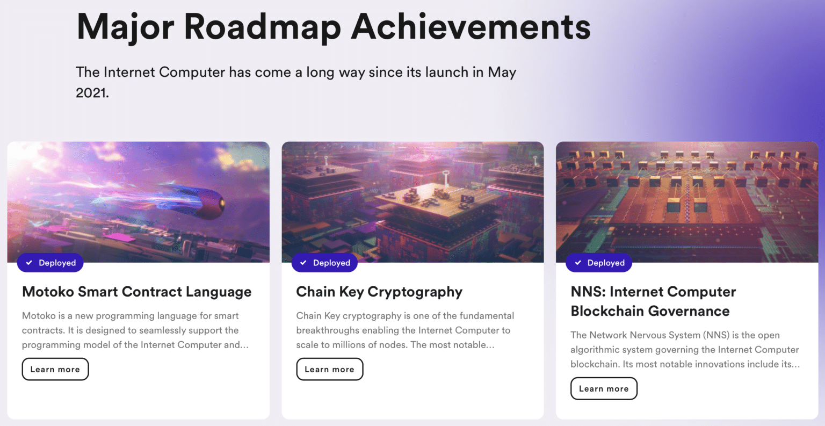Image resolution: width=825 pixels, height=426 pixels.
Task: Click the Motoko programming language description text
Action: (134, 330)
